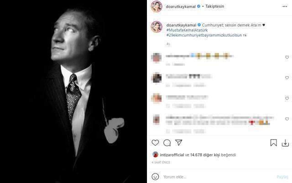The height and width of the screenshot is (183, 292).
Task: Save the post with the bookmark icon
Action: coord(273,143)
